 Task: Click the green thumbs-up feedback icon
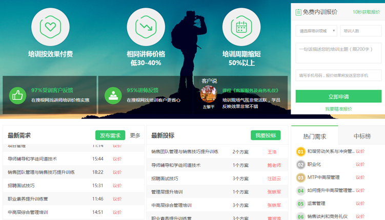pos(17,95)
